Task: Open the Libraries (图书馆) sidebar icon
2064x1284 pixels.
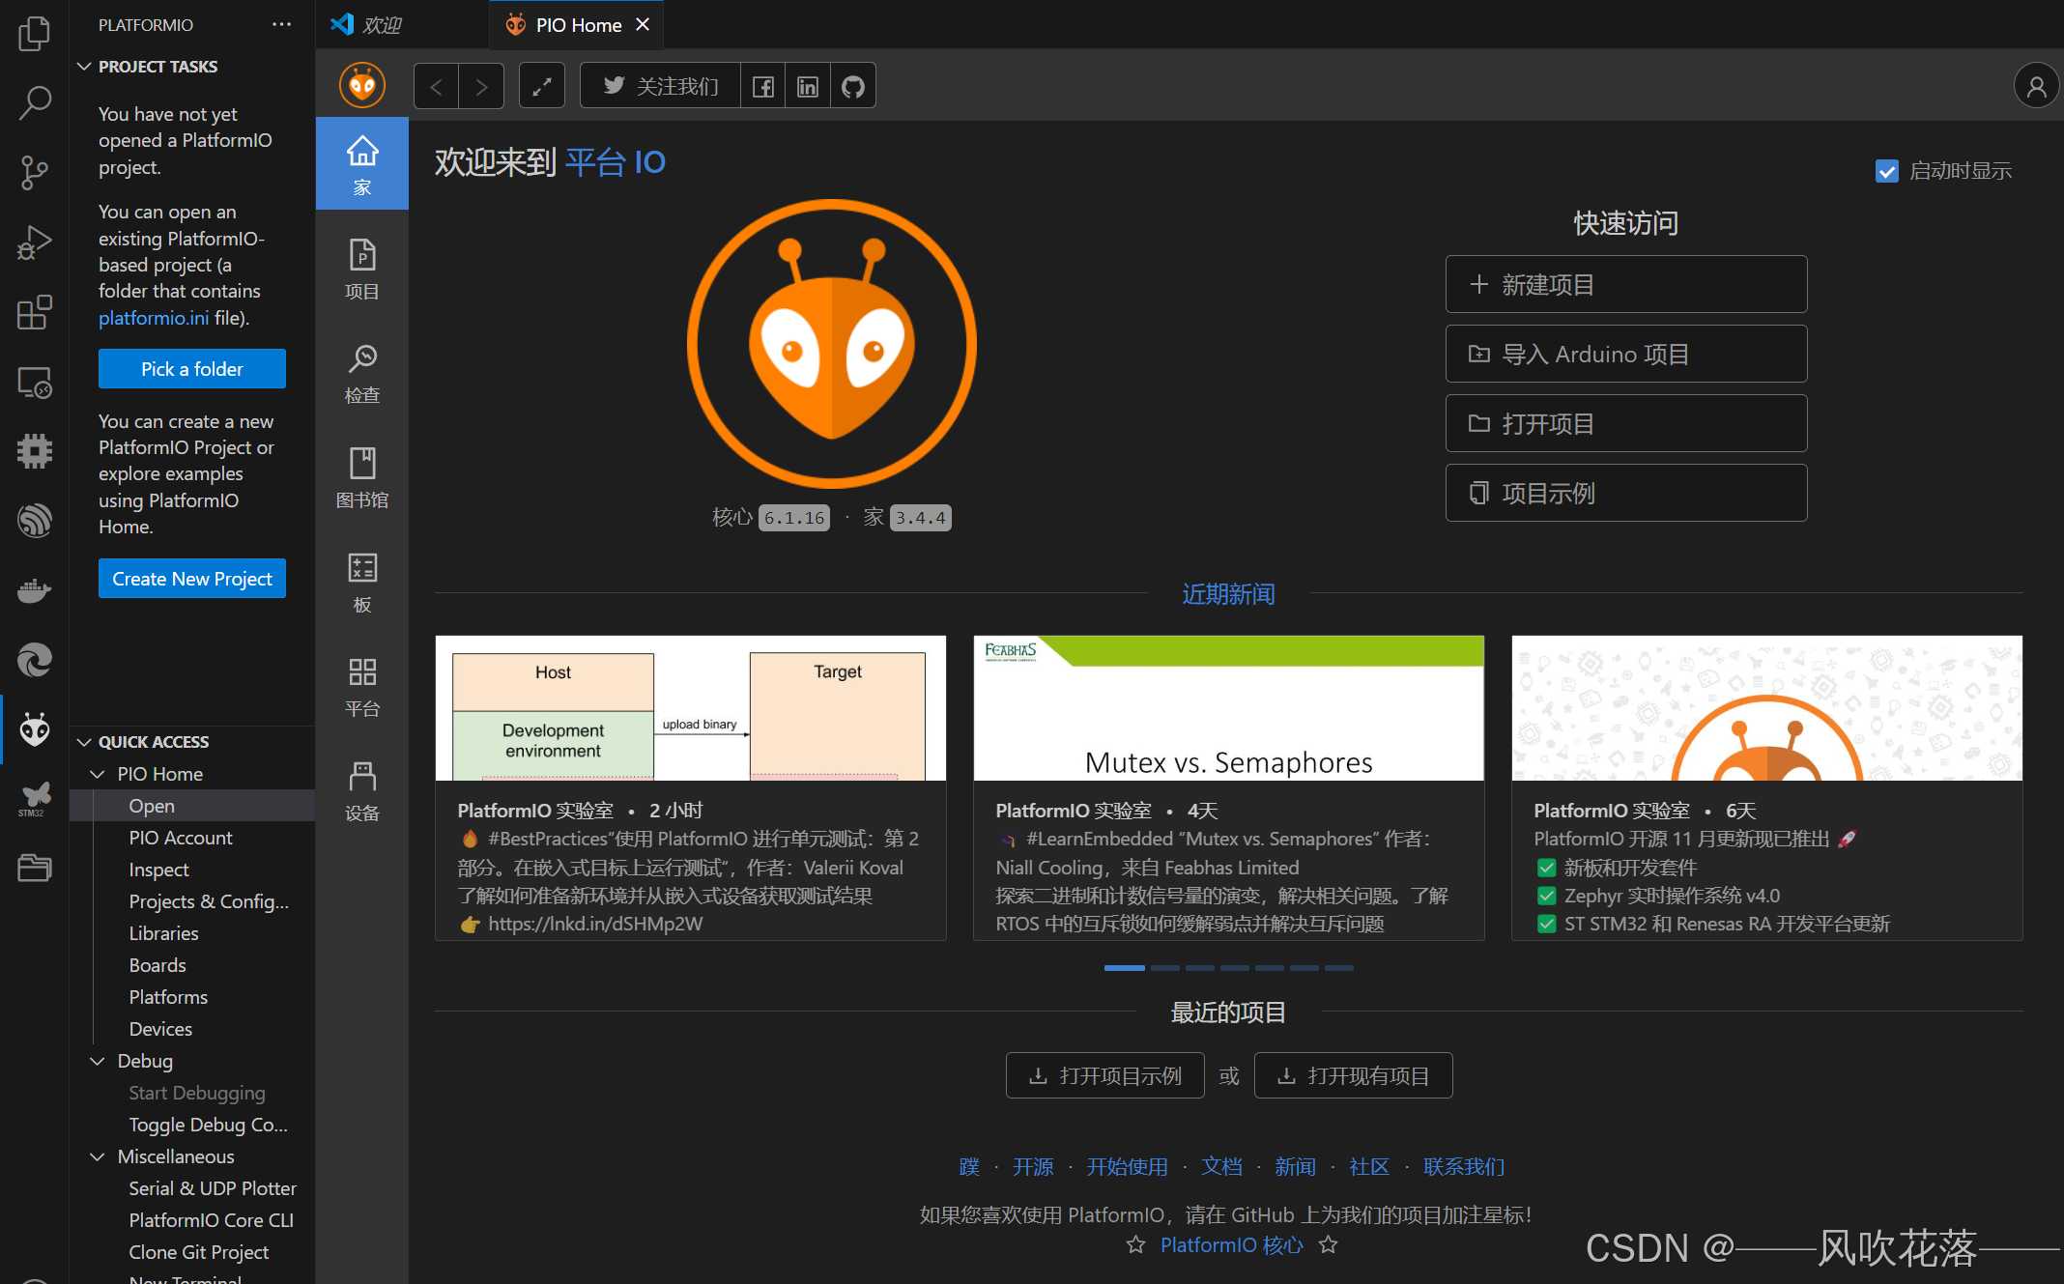Action: click(362, 477)
